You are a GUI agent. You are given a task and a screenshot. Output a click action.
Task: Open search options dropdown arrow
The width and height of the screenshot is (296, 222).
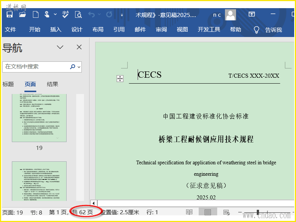point(79,67)
